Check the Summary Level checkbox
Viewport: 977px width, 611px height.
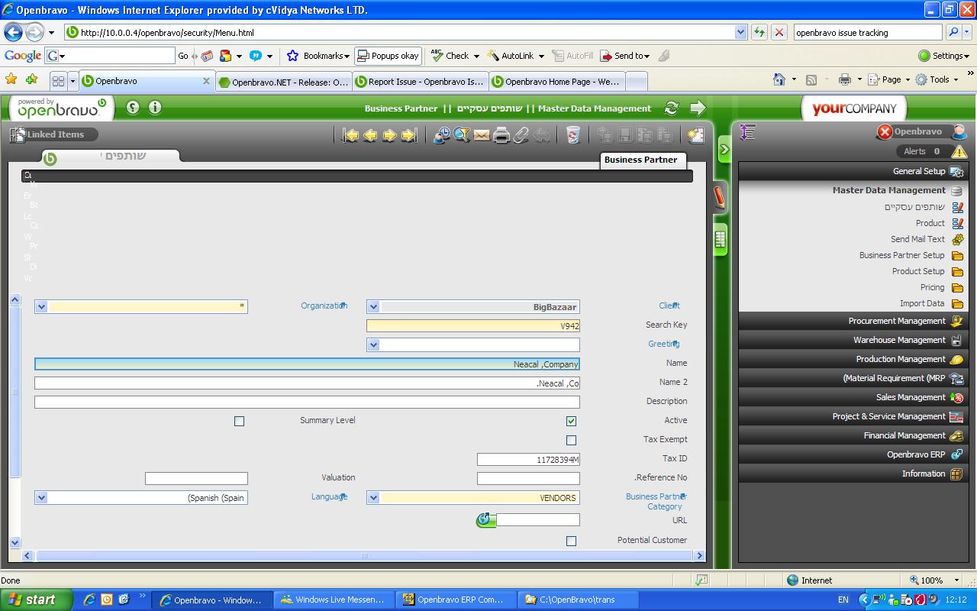[x=239, y=421]
